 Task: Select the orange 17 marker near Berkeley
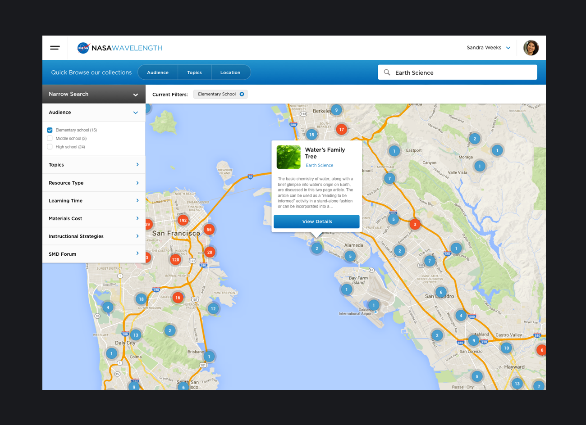[x=341, y=129]
